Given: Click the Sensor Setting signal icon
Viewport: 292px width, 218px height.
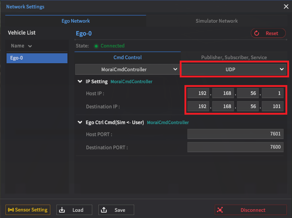Looking at the screenshot, I should [x=11, y=210].
